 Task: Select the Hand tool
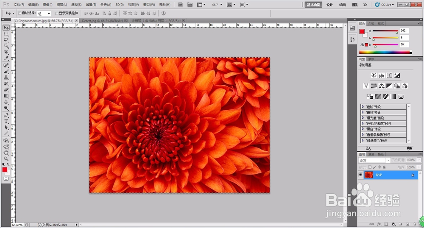[6, 153]
